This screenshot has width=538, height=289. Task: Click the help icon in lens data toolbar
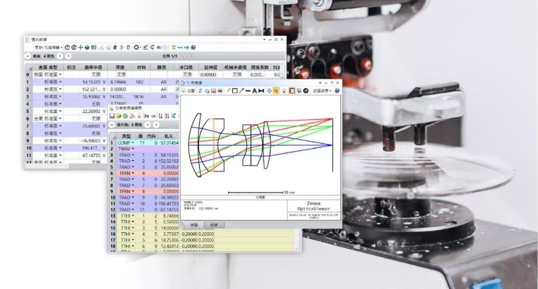point(193,47)
